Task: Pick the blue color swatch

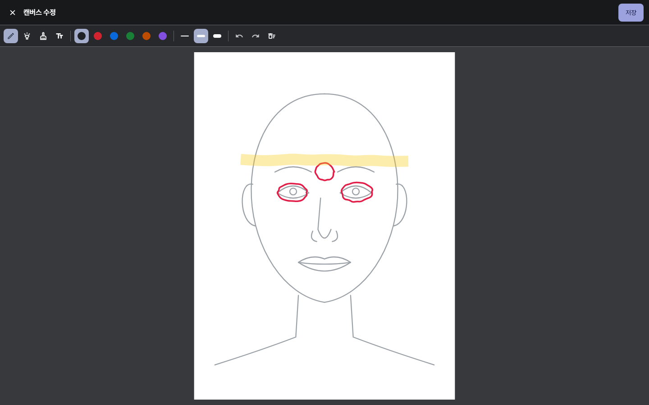Action: pos(114,36)
